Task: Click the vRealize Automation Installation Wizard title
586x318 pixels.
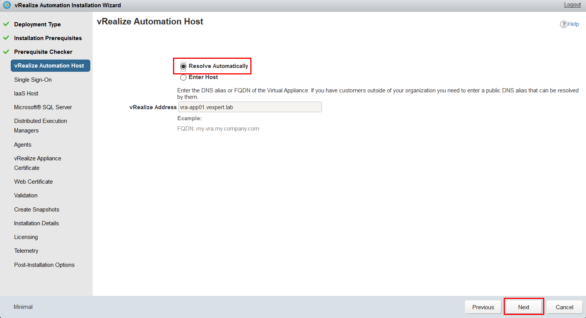Action: pyautogui.click(x=68, y=5)
